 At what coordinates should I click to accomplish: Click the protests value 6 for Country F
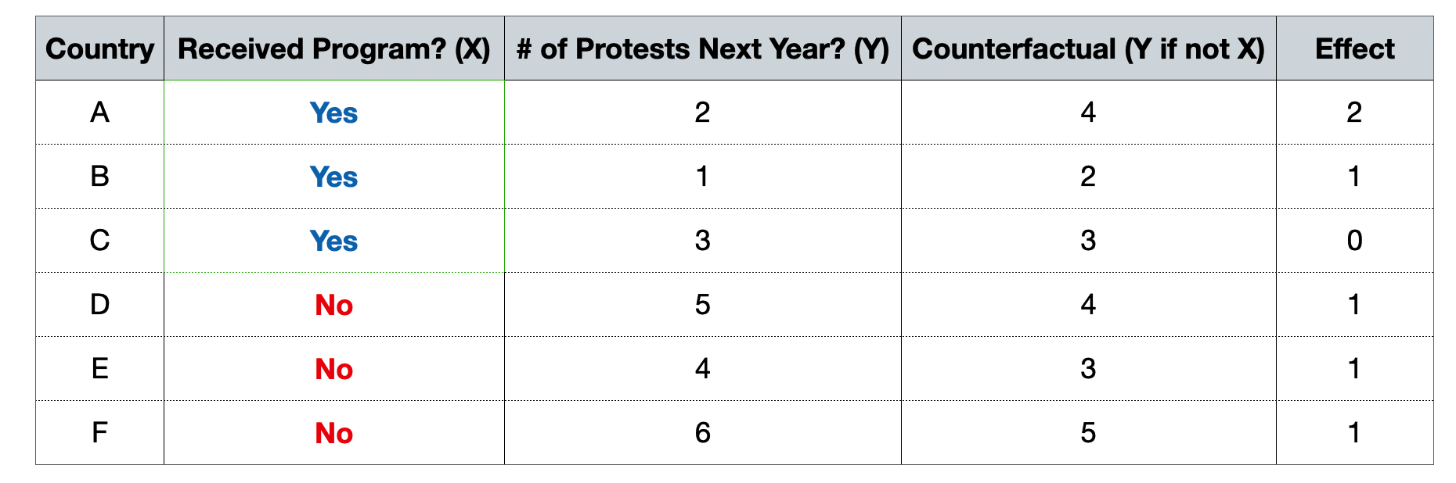[702, 433]
